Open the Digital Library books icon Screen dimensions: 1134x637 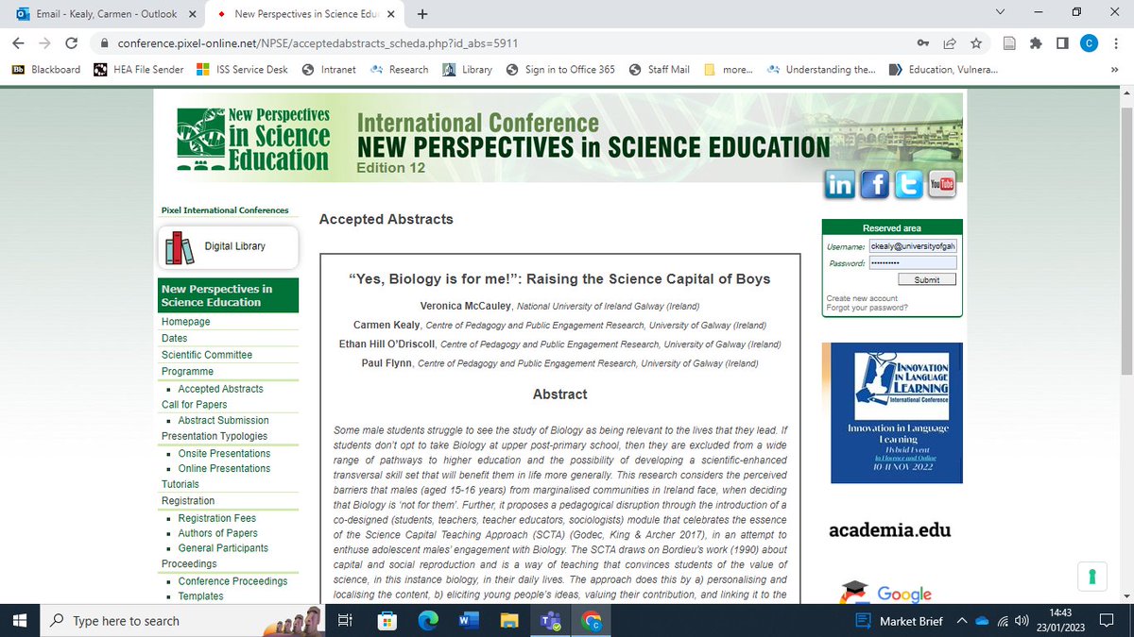point(179,246)
